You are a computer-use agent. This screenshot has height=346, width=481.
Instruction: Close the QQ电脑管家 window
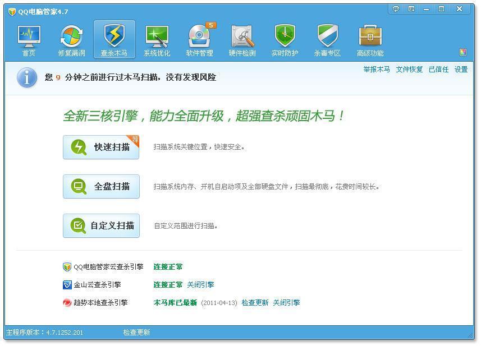459,9
